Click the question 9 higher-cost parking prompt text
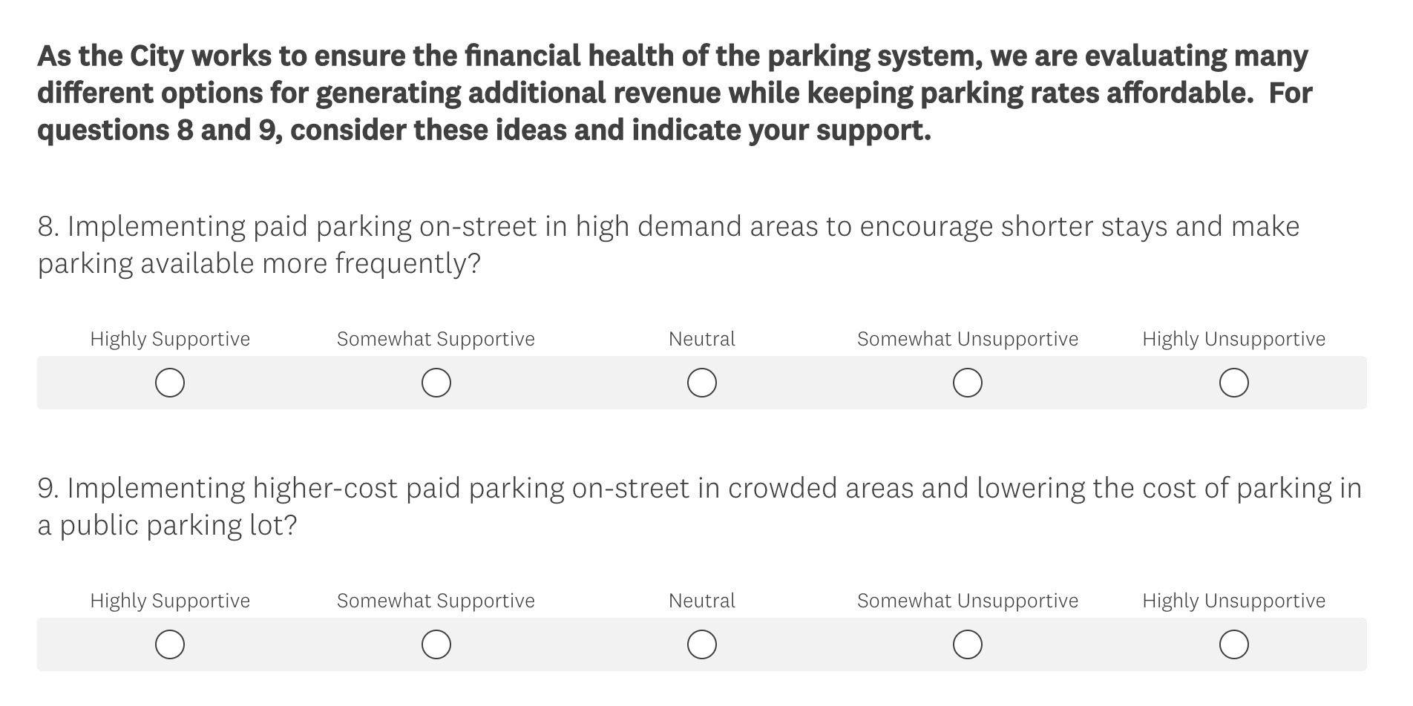Image resolution: width=1413 pixels, height=706 pixels. (699, 489)
